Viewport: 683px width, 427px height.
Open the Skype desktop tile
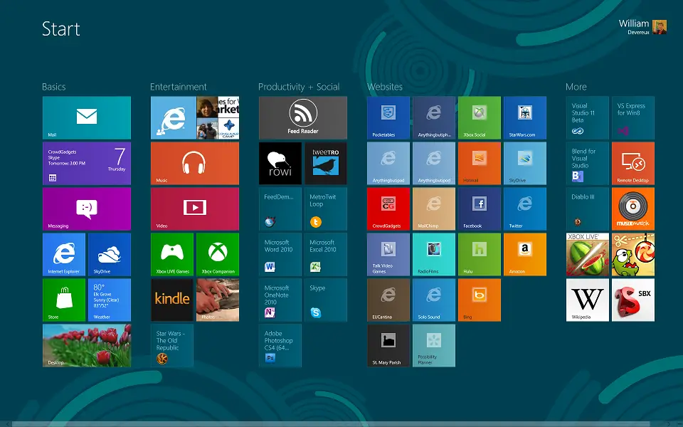click(x=326, y=300)
